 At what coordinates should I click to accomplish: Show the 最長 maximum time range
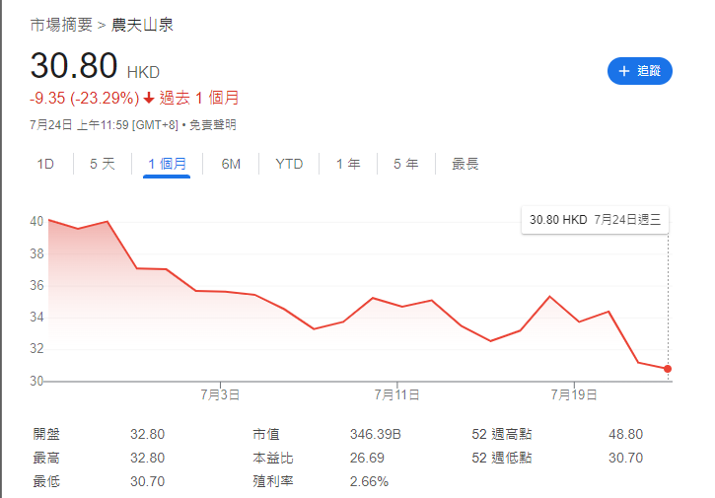coord(465,164)
